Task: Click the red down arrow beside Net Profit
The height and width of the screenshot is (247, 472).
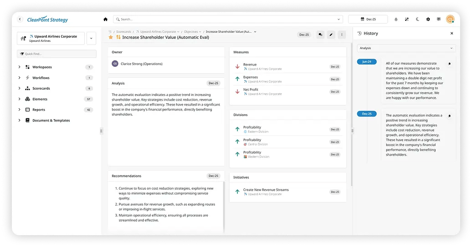Action: pyautogui.click(x=237, y=91)
